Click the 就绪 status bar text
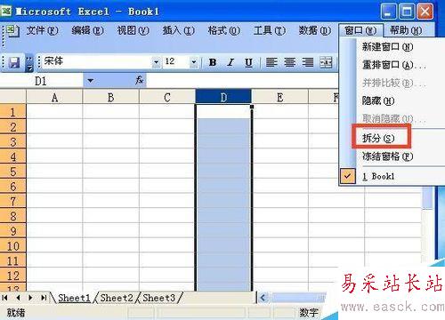The image size is (445, 320). click(x=16, y=312)
